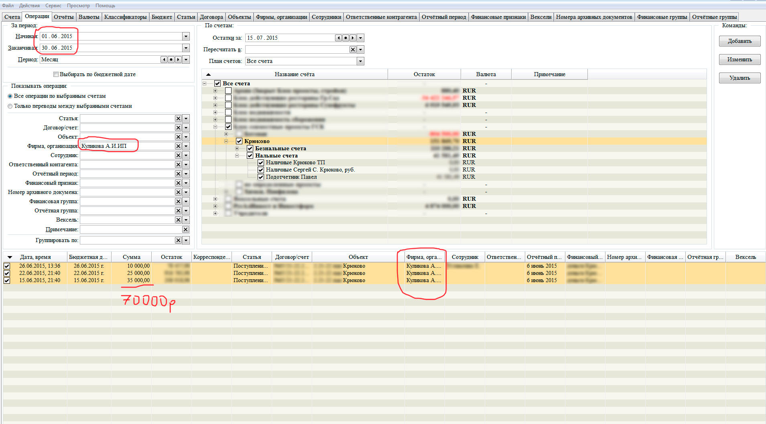
Task: Select Только переводы между выбранными счетами
Action: pos(10,106)
